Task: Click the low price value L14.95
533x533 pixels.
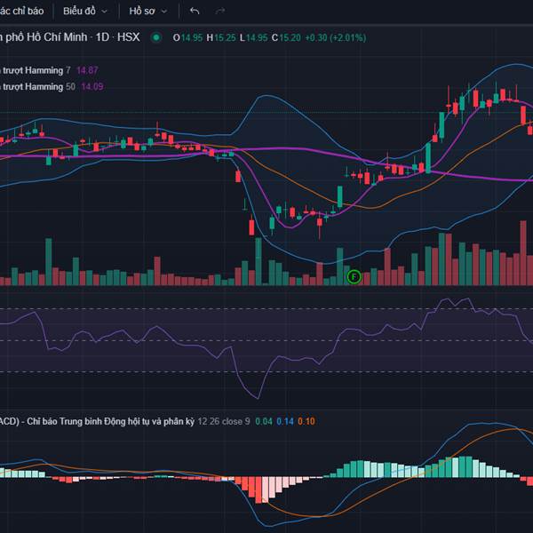Action: click(x=253, y=37)
